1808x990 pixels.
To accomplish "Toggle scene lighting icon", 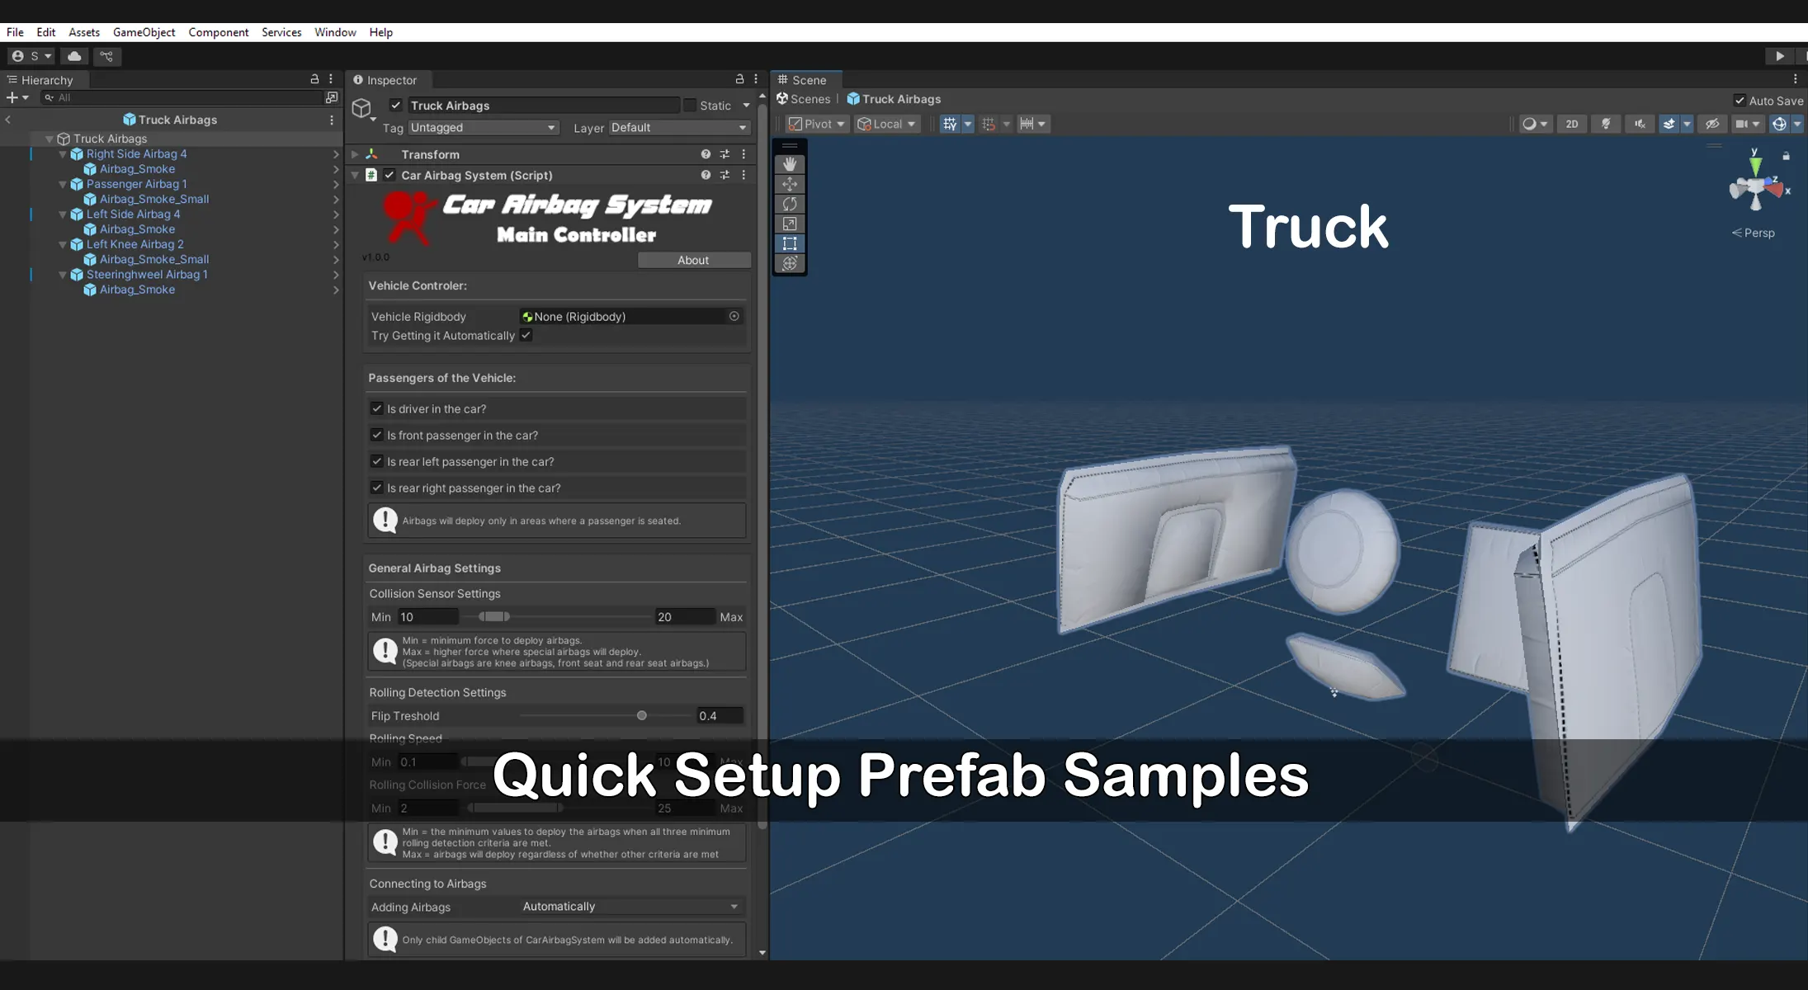I will pos(1606,124).
